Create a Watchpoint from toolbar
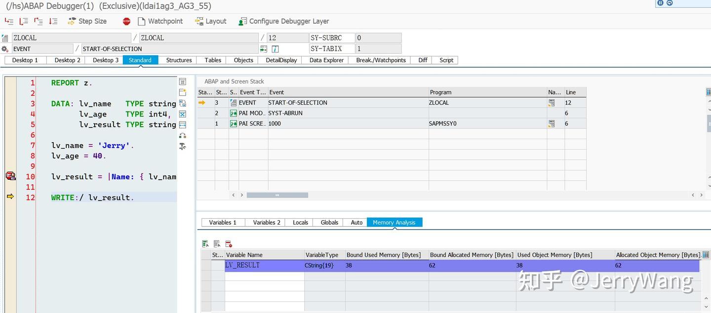The height and width of the screenshot is (313, 711). pos(160,21)
